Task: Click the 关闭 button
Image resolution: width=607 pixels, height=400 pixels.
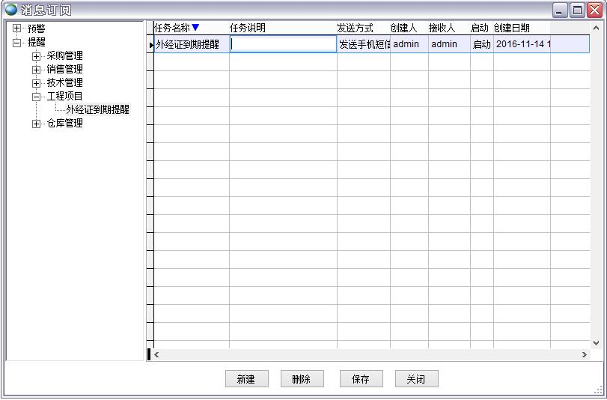Action: tap(416, 379)
